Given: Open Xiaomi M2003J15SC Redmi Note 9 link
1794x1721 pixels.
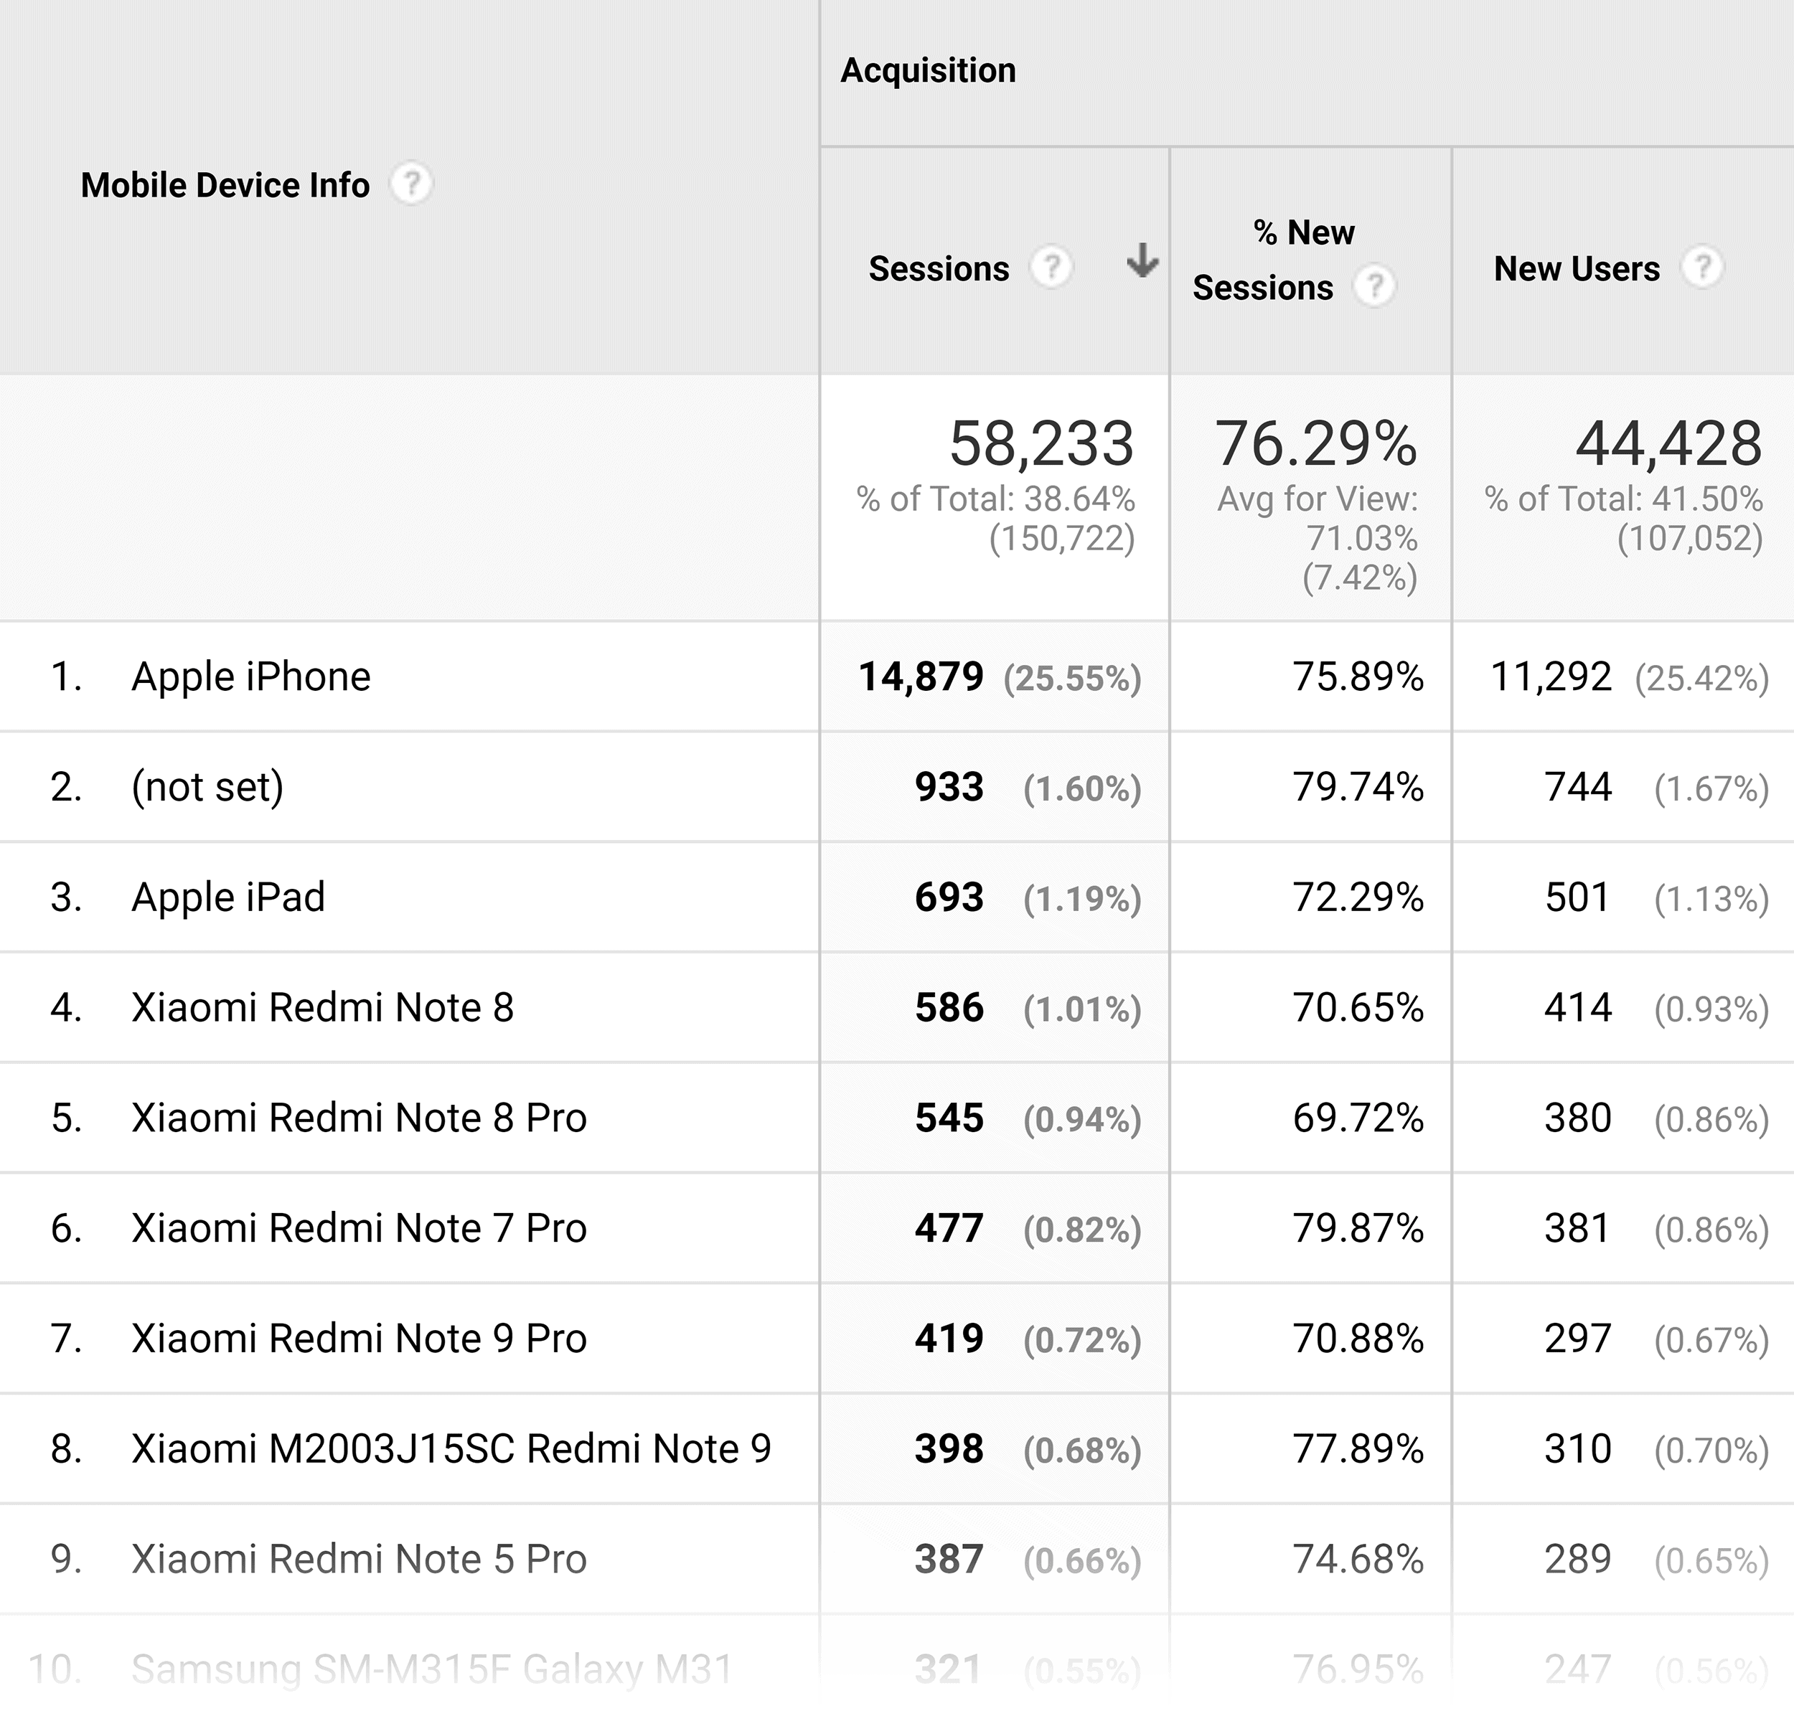Looking at the screenshot, I should click(451, 1448).
